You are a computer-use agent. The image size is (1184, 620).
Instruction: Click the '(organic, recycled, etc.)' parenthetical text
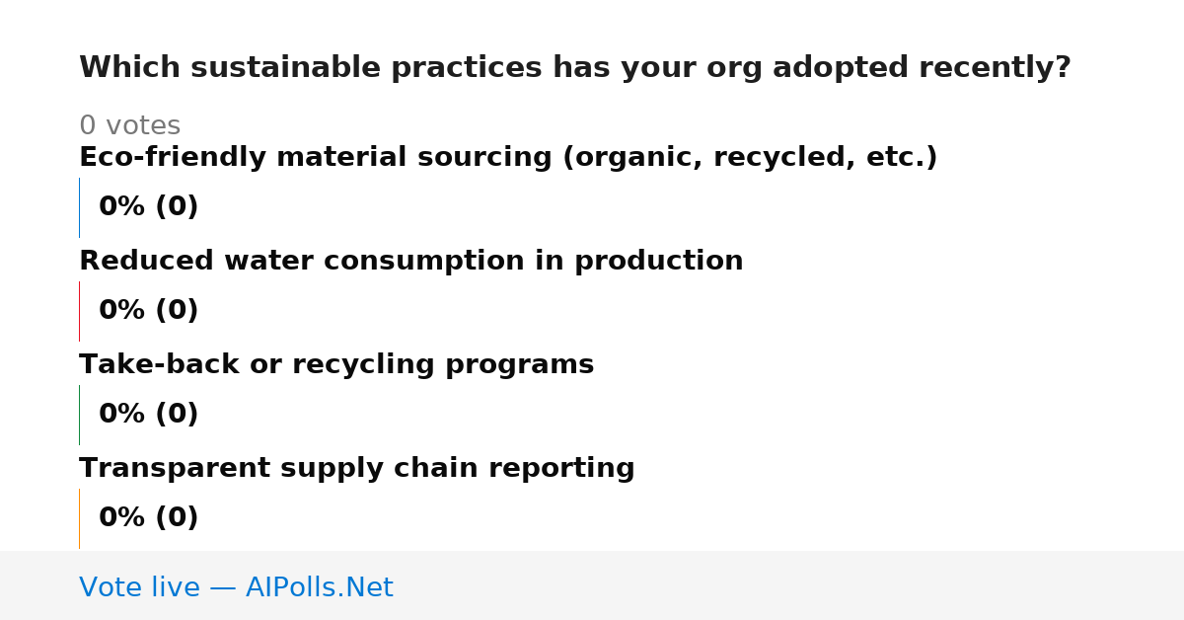point(750,158)
